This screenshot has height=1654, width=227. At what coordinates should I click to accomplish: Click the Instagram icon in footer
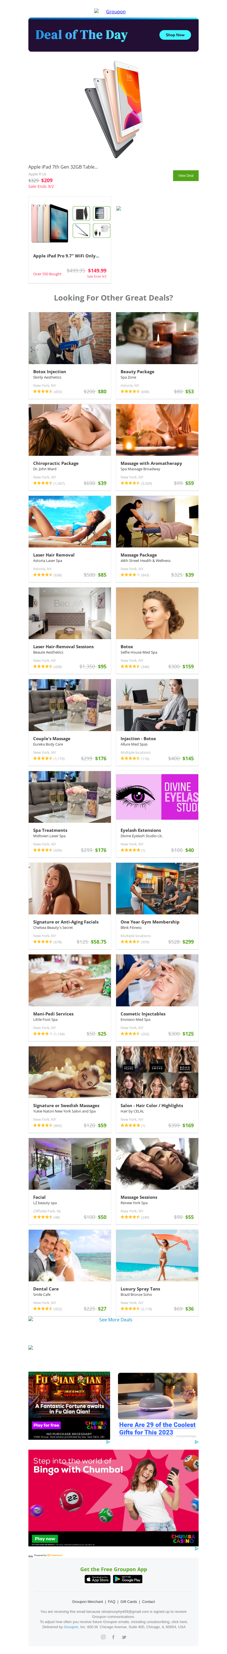pos(103,1637)
